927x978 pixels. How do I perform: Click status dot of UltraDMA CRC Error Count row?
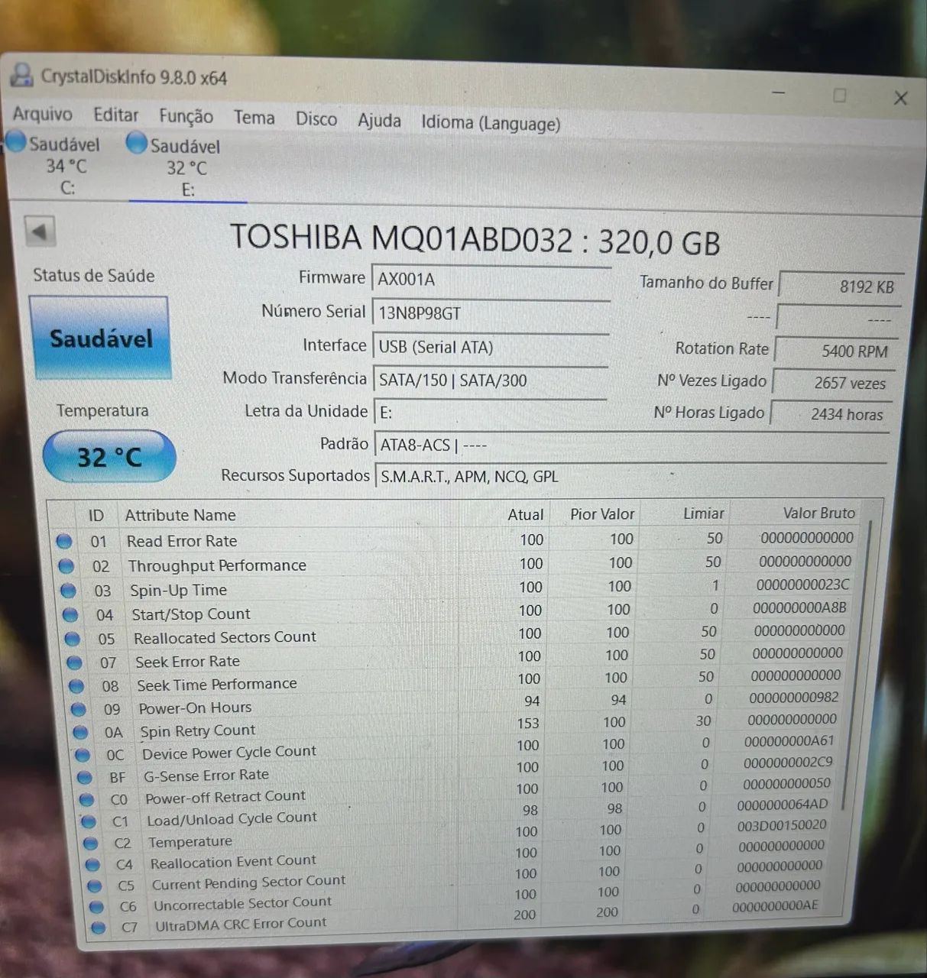point(98,927)
